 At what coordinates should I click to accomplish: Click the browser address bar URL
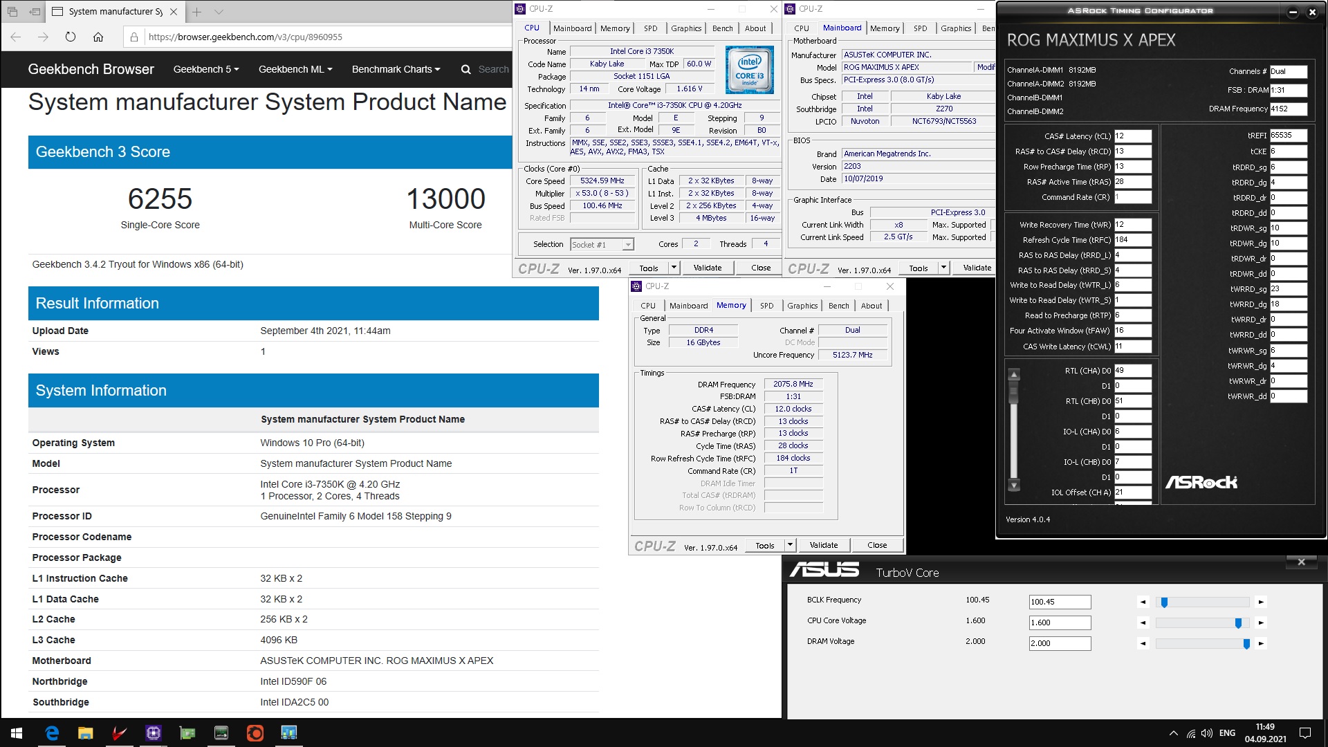click(x=246, y=37)
